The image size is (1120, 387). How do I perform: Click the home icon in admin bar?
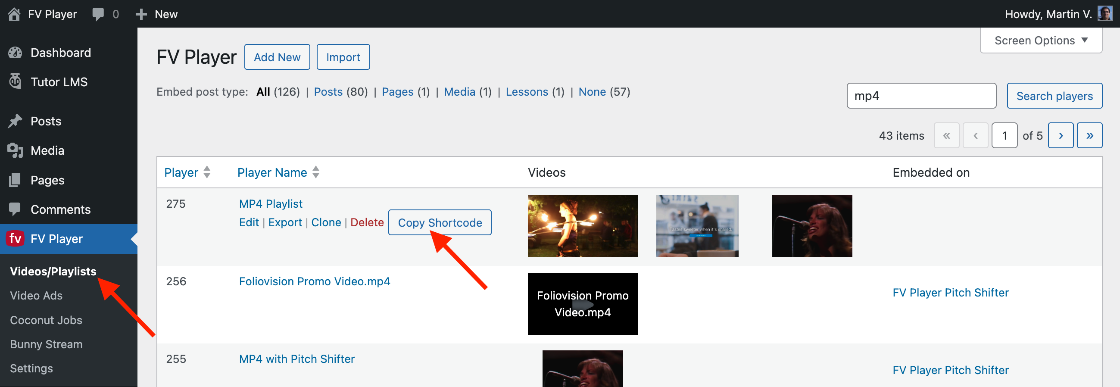14,14
